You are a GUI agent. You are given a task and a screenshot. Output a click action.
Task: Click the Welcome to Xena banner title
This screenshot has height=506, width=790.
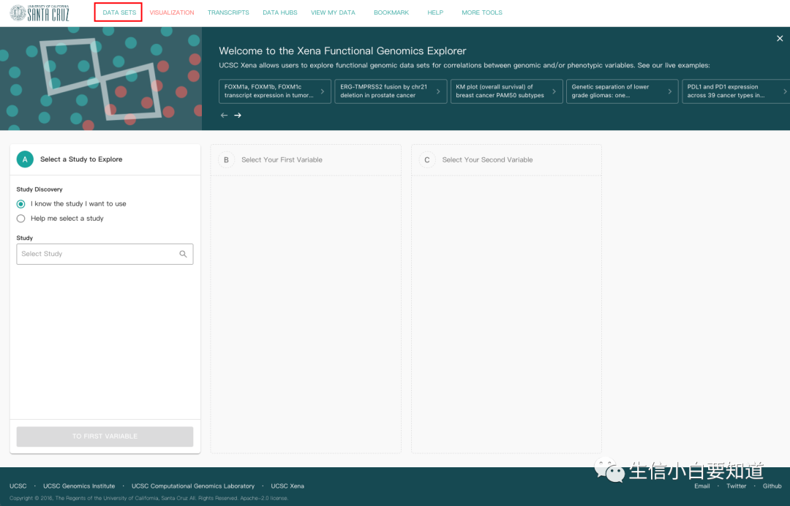pos(342,51)
